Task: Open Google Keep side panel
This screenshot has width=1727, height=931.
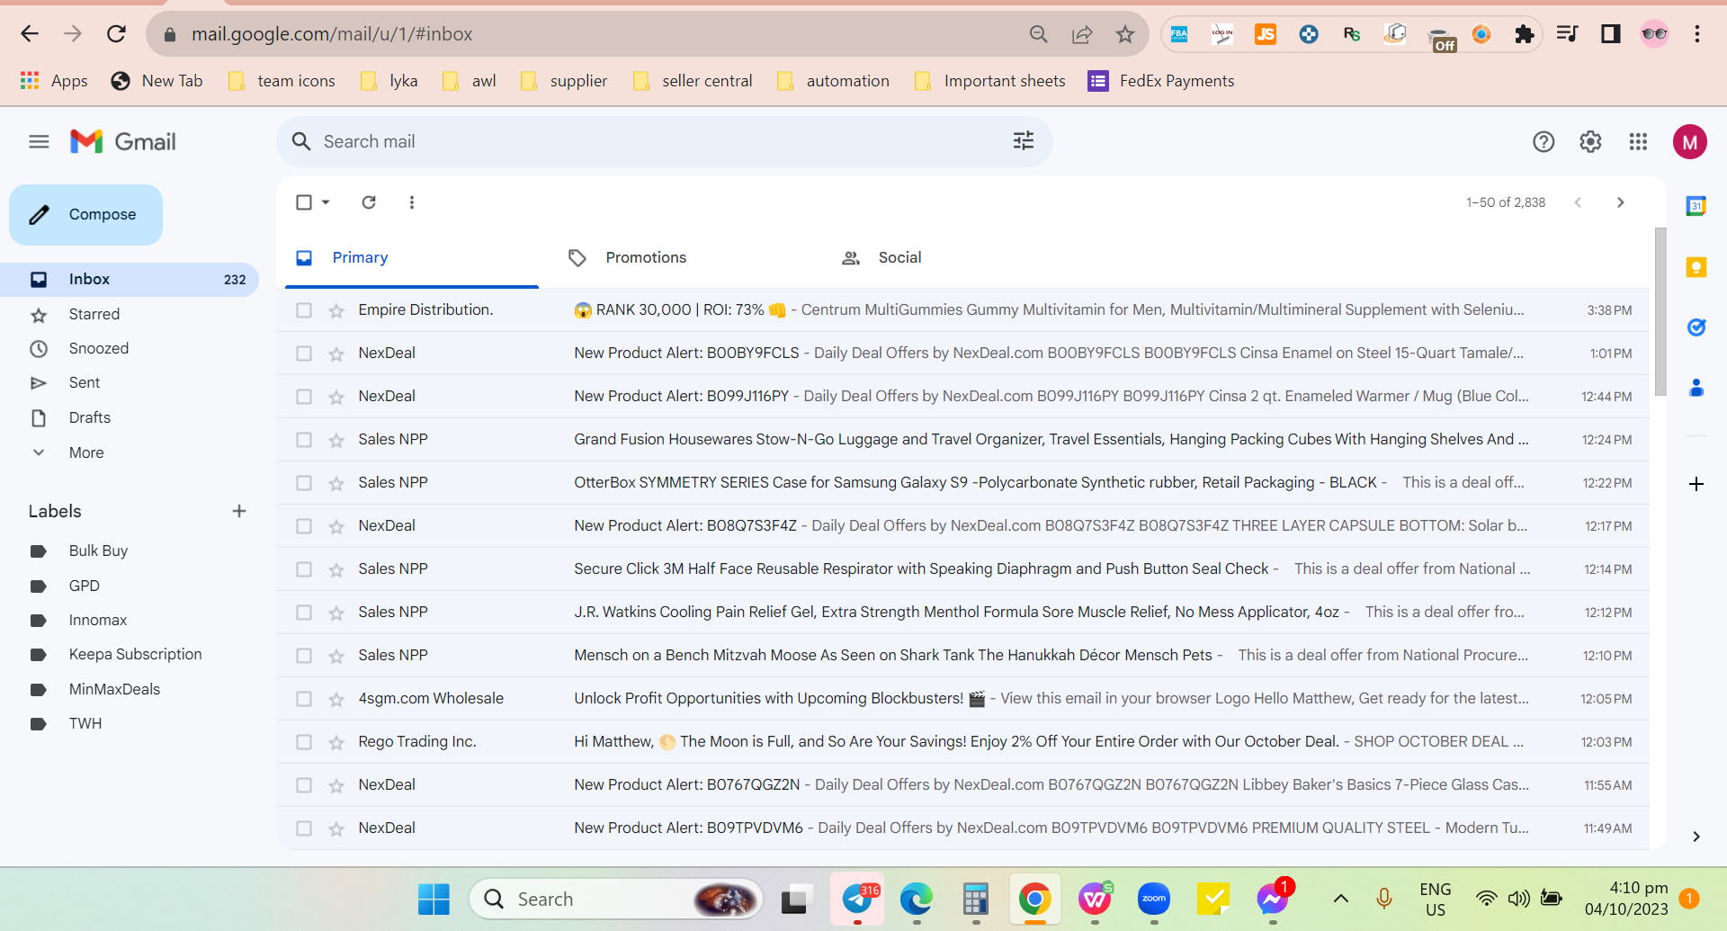Action: pyautogui.click(x=1696, y=267)
